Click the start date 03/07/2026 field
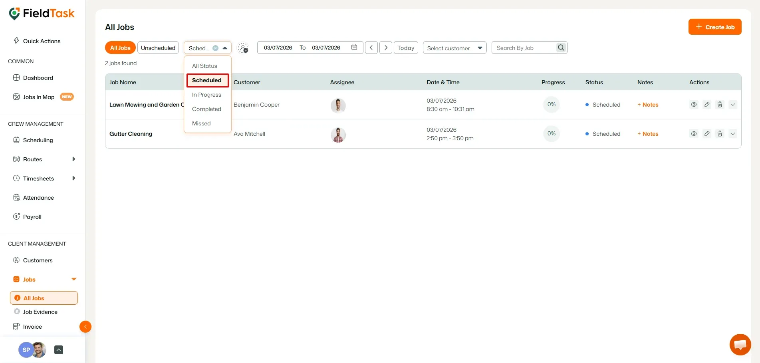 pos(278,48)
